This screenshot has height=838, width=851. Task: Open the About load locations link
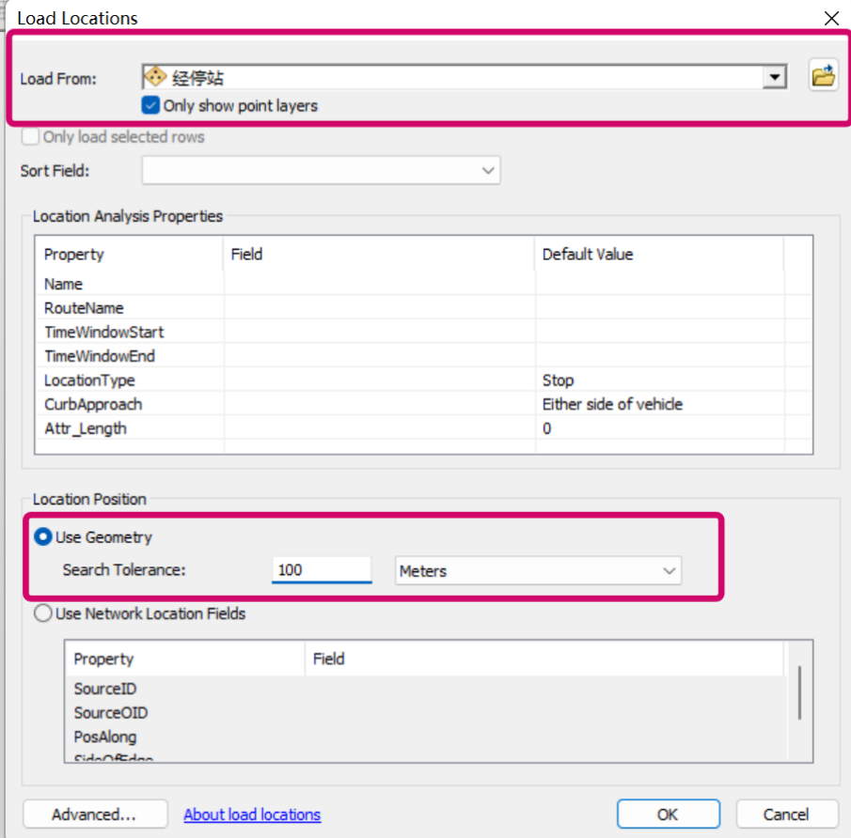[x=251, y=815]
